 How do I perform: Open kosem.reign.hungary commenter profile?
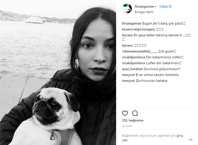coord(138,29)
